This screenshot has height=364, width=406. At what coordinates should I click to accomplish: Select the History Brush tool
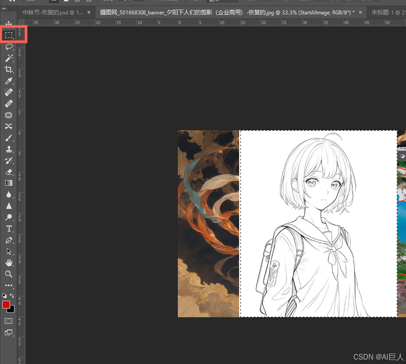coord(9,160)
